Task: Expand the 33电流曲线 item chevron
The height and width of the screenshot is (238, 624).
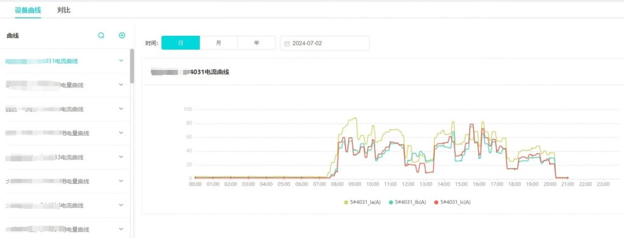Action: pos(121,157)
